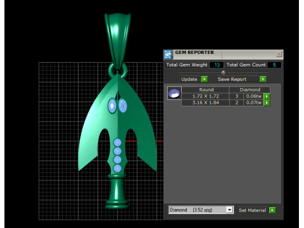Click the Total Gem Count label
This screenshot has height=228, width=304.
click(x=246, y=65)
